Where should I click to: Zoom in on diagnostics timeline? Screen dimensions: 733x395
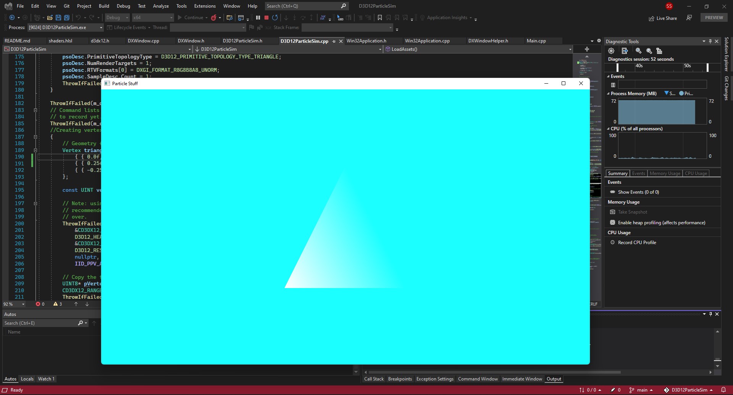(638, 51)
